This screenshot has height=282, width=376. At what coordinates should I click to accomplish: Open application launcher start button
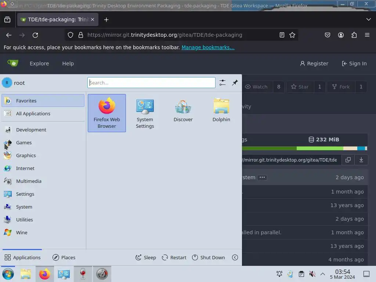coord(8,274)
